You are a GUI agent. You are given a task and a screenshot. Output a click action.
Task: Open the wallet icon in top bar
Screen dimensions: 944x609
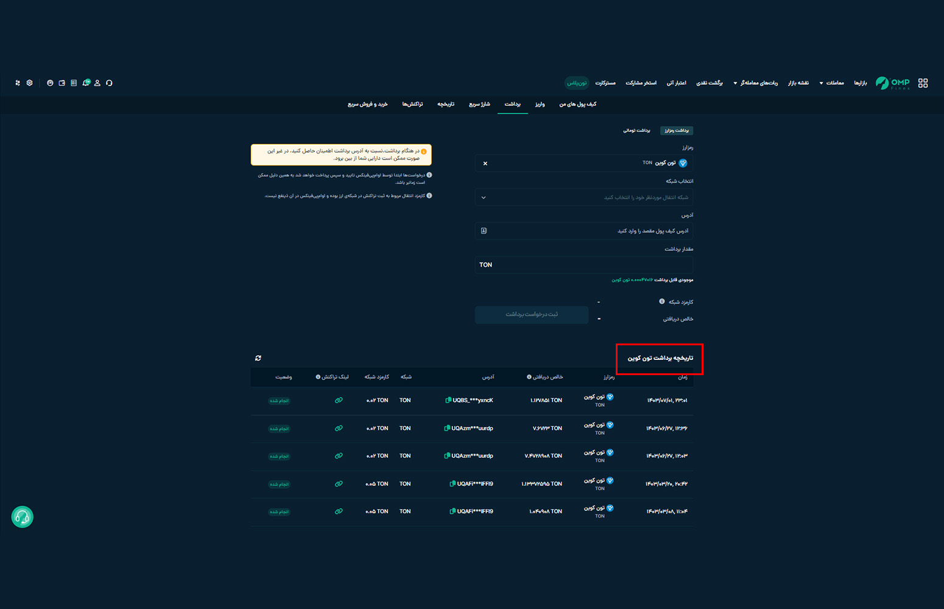[x=62, y=83]
